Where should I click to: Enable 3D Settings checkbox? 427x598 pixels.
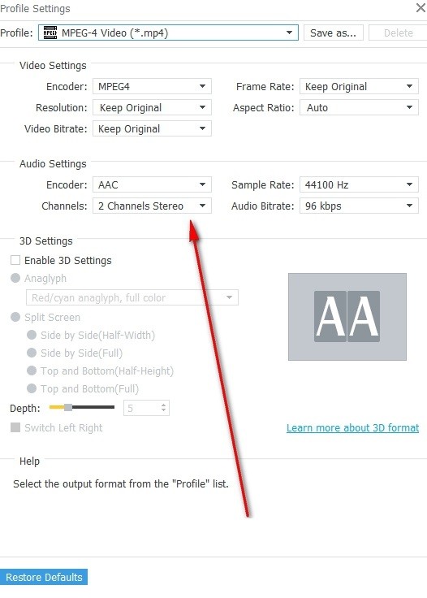[15, 261]
